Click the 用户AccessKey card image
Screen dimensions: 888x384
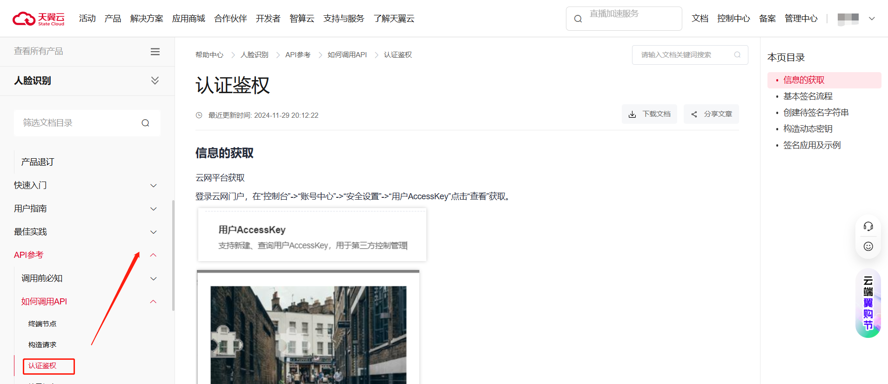(x=312, y=235)
